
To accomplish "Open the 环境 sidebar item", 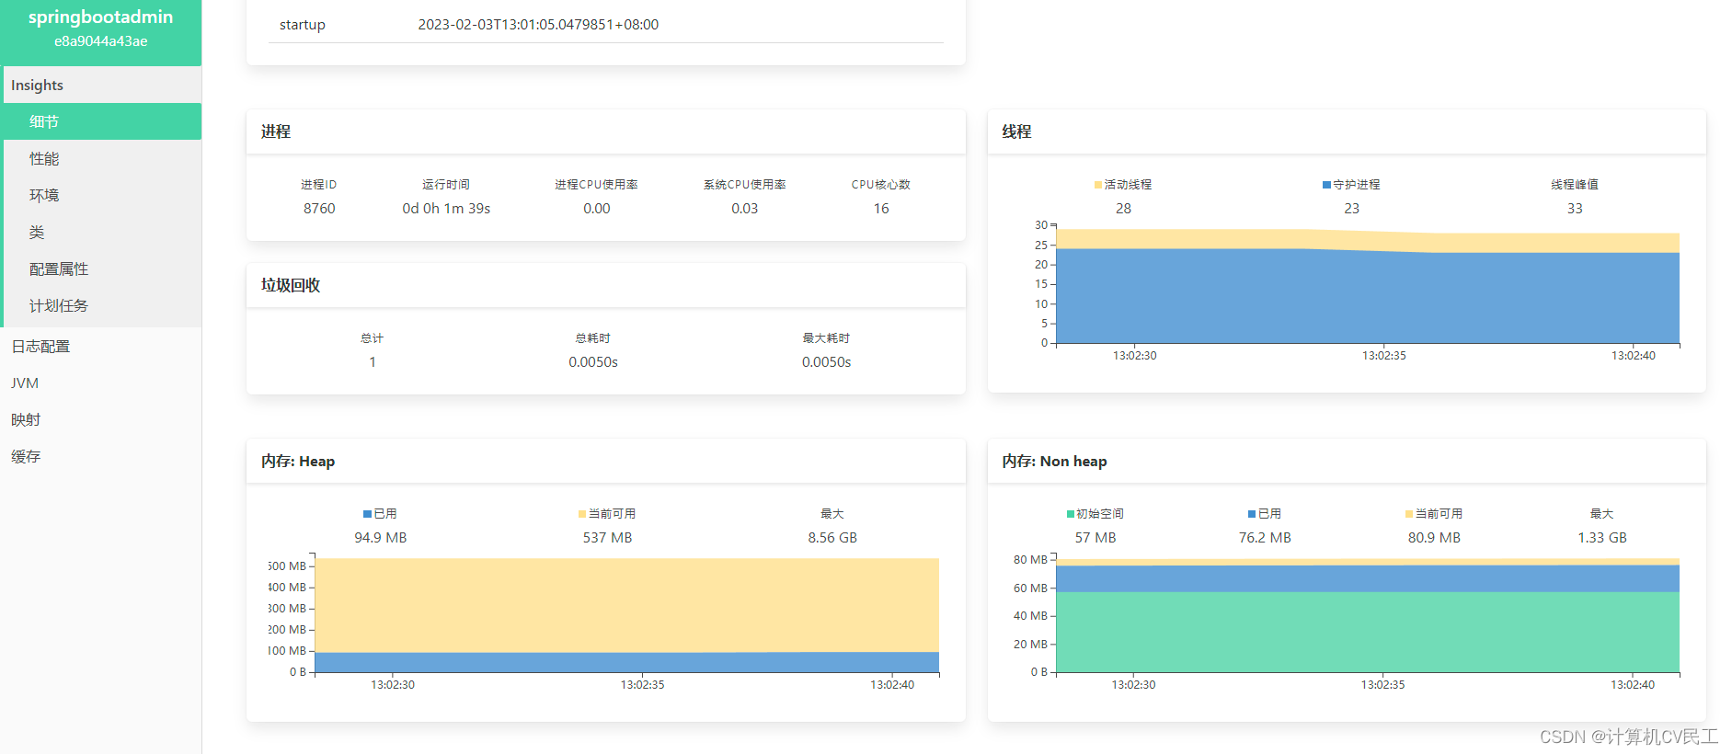I will [102, 195].
